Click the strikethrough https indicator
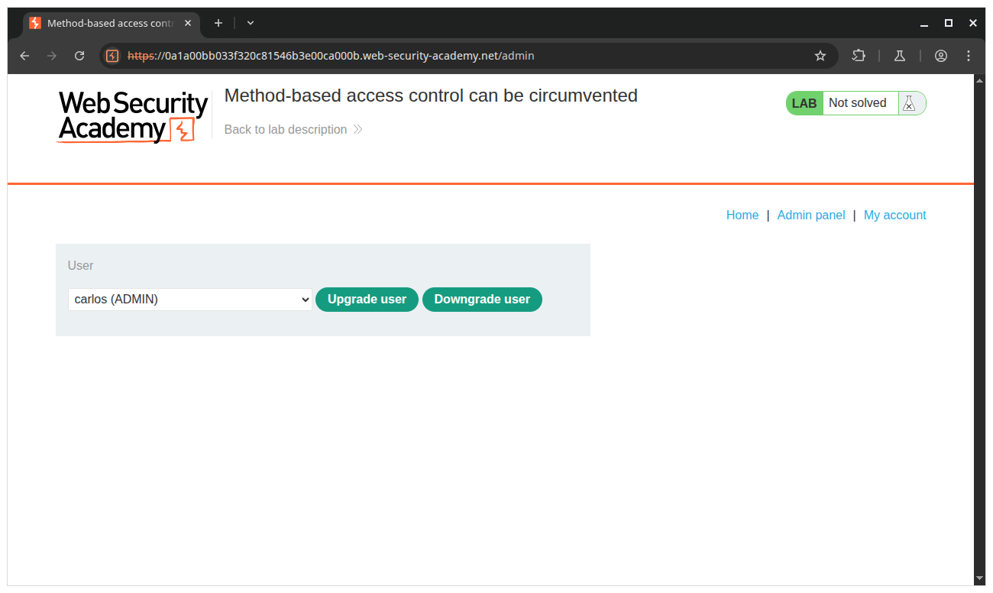The height and width of the screenshot is (593, 993). 141,55
